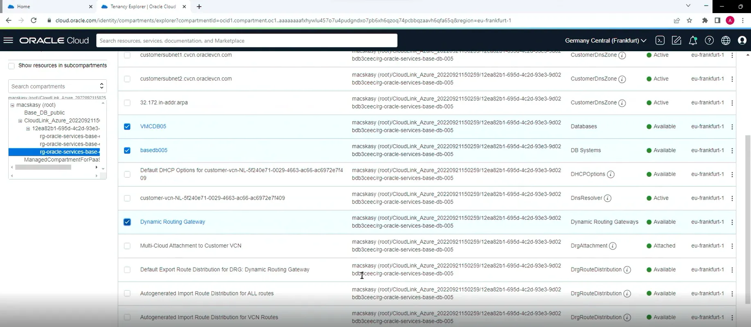
Task: Uncheck the basedb005 checkbox
Action: click(127, 150)
